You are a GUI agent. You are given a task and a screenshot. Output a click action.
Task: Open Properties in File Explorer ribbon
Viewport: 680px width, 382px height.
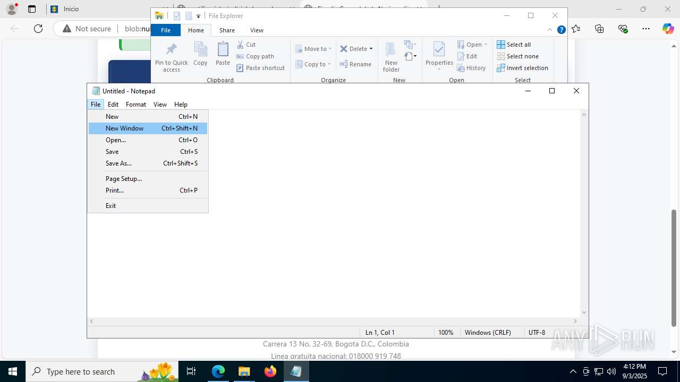click(439, 56)
